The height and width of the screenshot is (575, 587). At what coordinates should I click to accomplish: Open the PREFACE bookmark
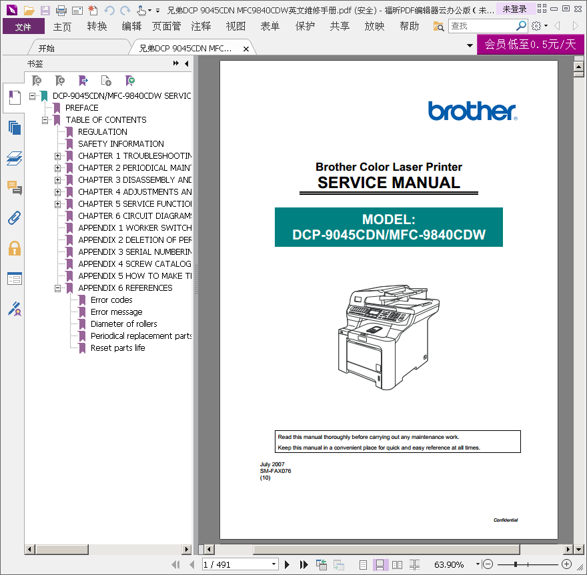[81, 108]
